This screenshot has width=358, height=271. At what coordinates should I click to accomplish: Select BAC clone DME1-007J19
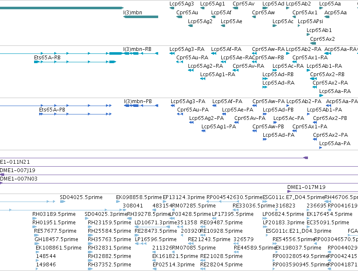[x=18, y=170]
